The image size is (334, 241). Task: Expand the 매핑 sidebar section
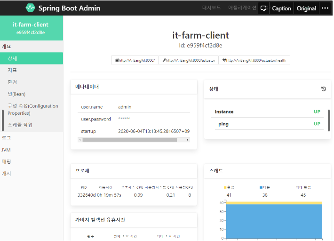(7, 161)
